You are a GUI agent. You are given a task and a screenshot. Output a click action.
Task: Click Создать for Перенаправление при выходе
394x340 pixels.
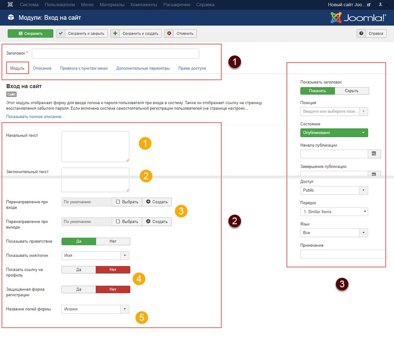(x=157, y=222)
